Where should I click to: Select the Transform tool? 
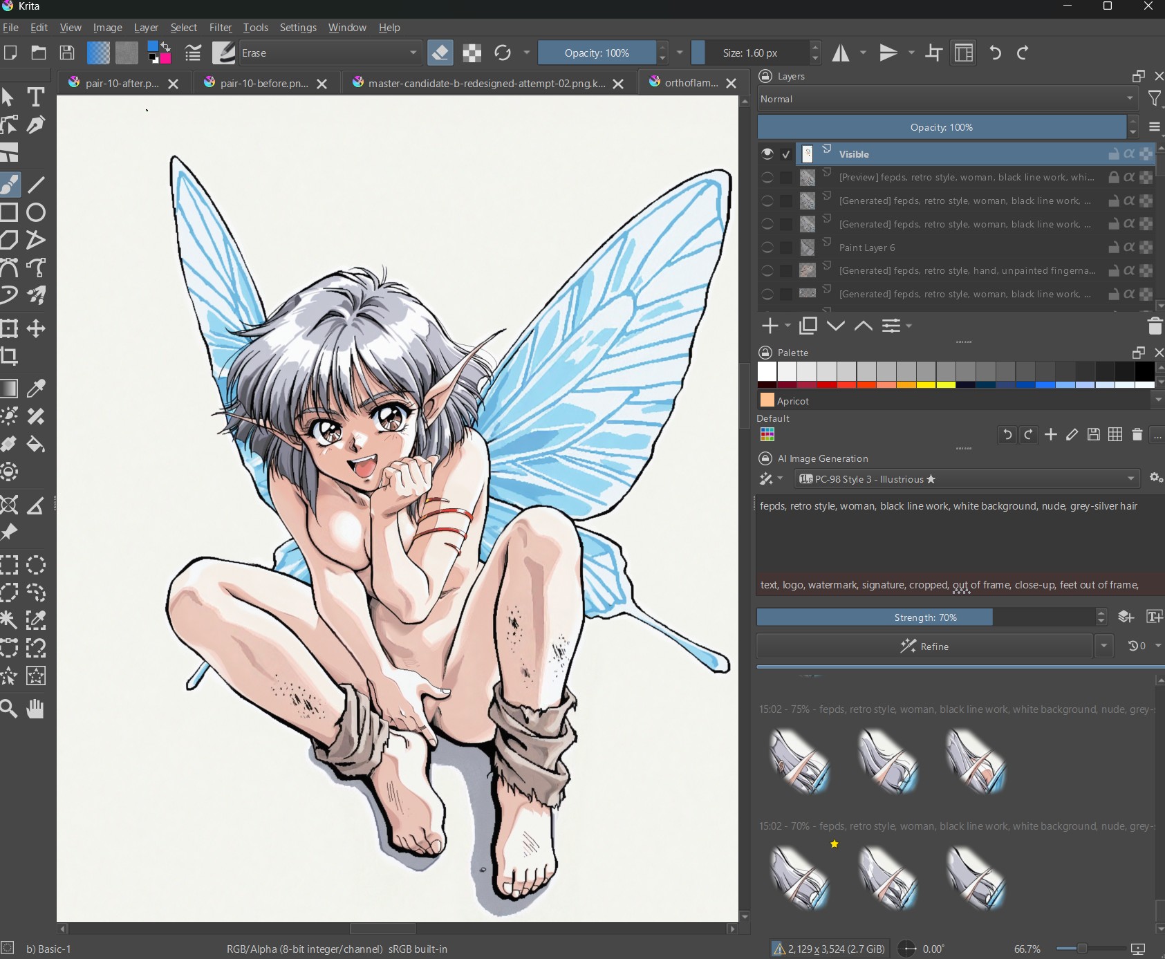point(10,328)
